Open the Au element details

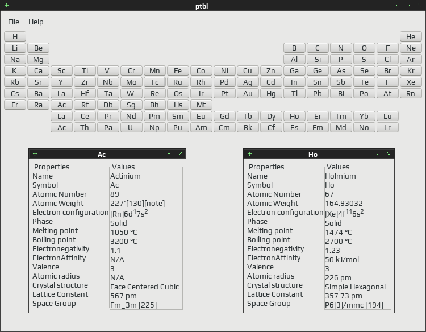tap(248, 94)
